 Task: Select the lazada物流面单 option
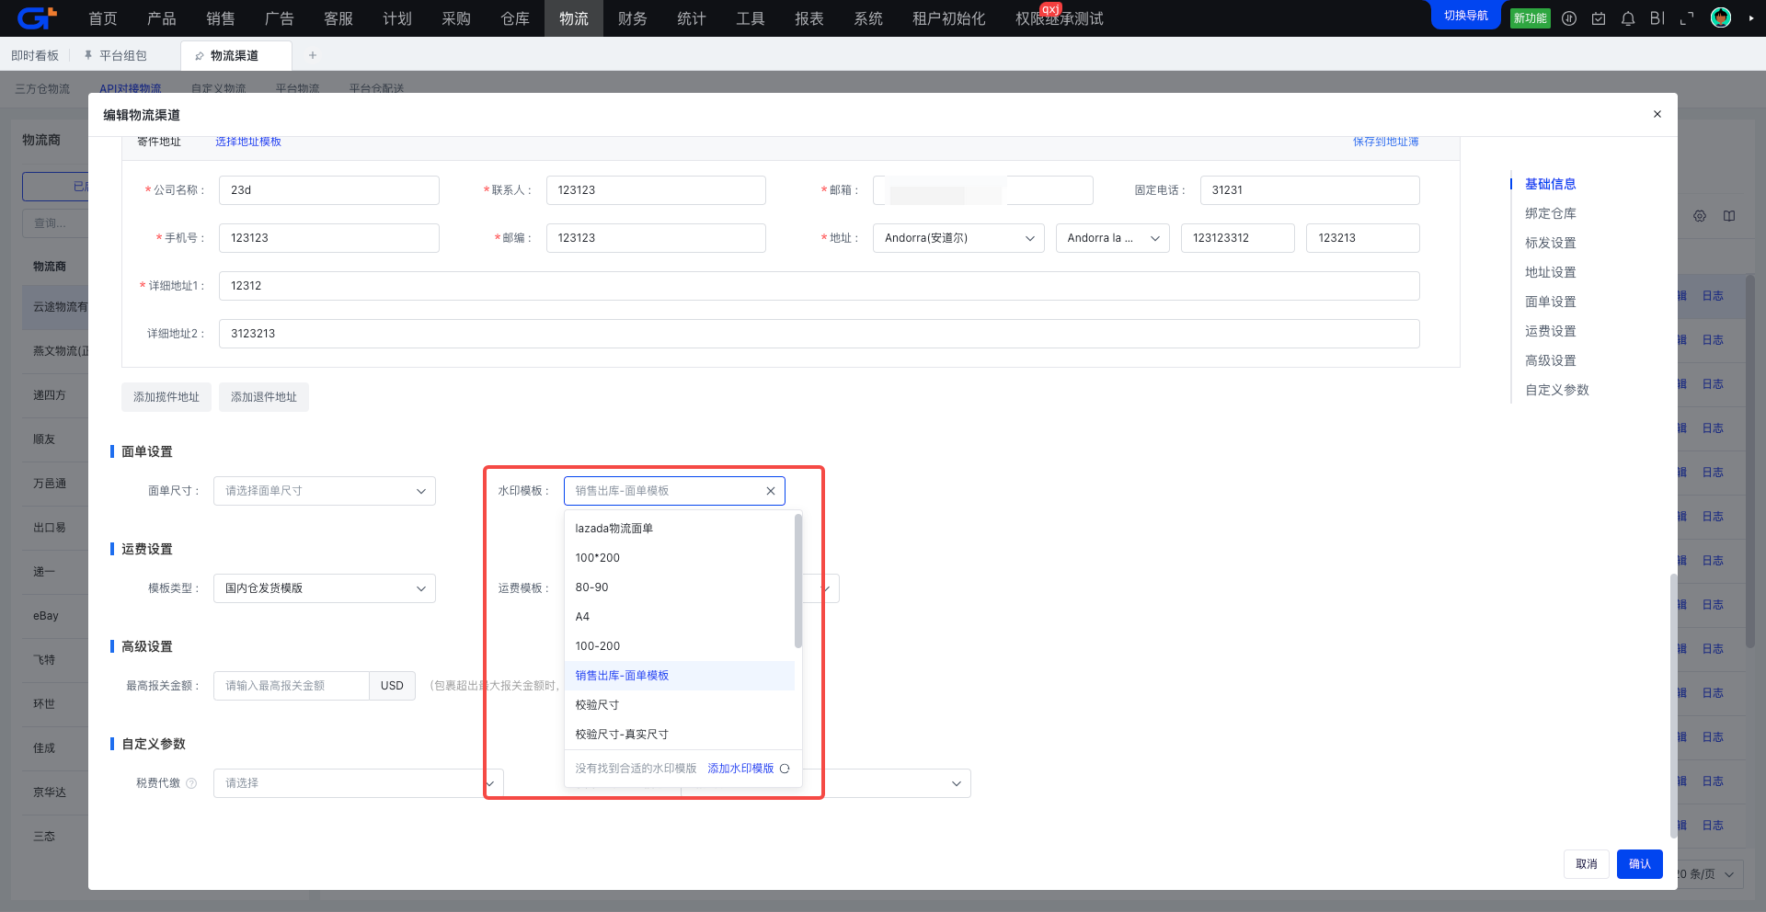[x=679, y=529]
